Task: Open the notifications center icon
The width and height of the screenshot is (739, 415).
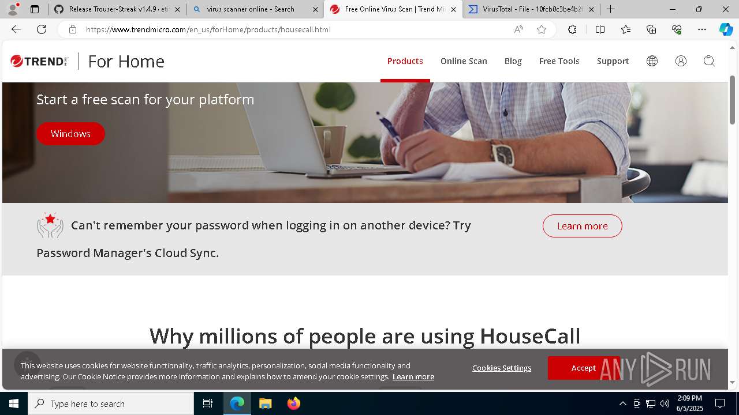Action: click(720, 403)
